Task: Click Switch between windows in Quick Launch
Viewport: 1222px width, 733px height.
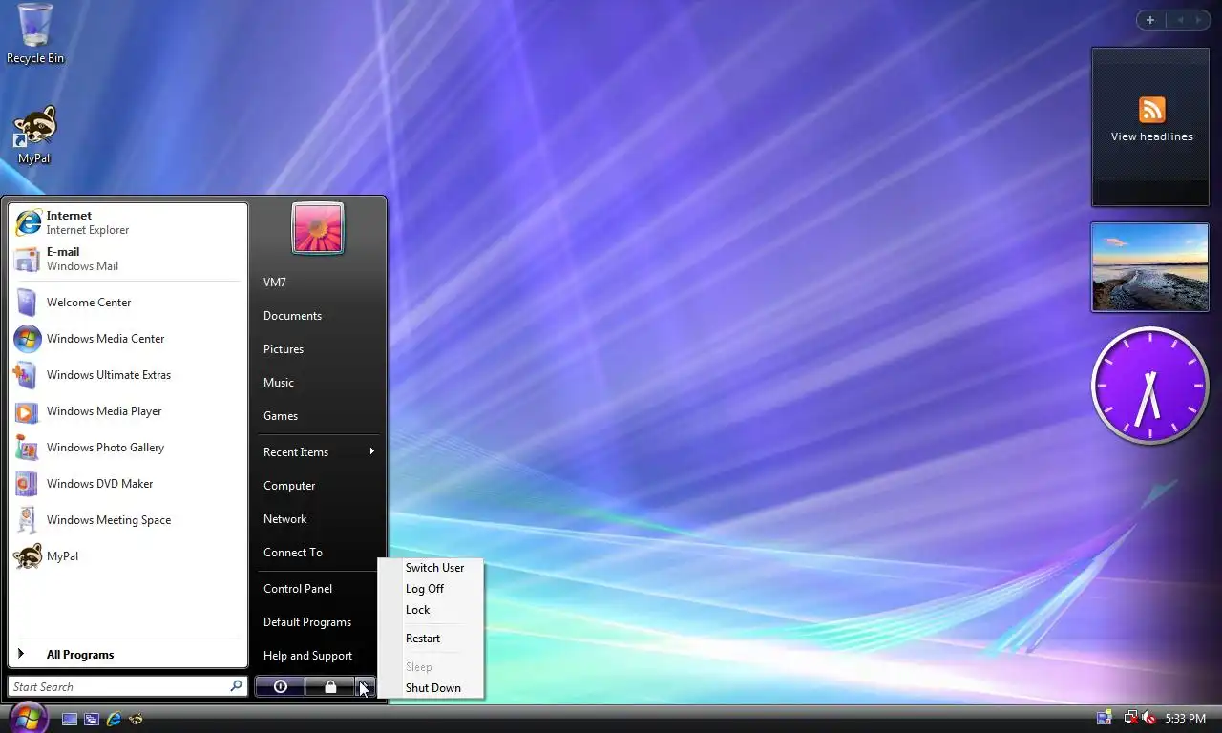Action: pos(92,719)
